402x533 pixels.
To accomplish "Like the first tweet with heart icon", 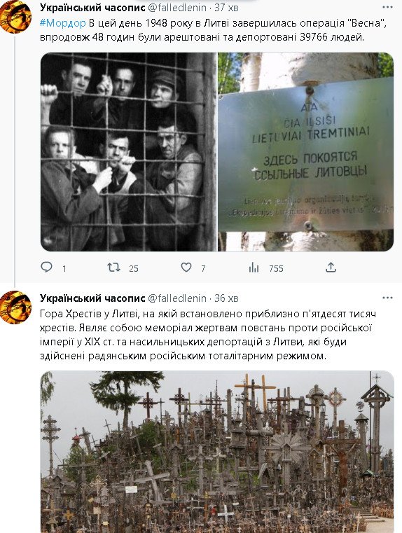I will tap(186, 268).
